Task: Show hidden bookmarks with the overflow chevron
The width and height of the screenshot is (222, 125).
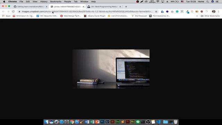Action: (197, 16)
